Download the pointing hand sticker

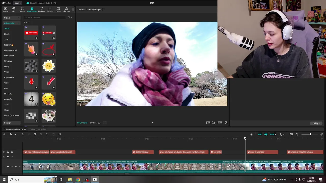36,54
